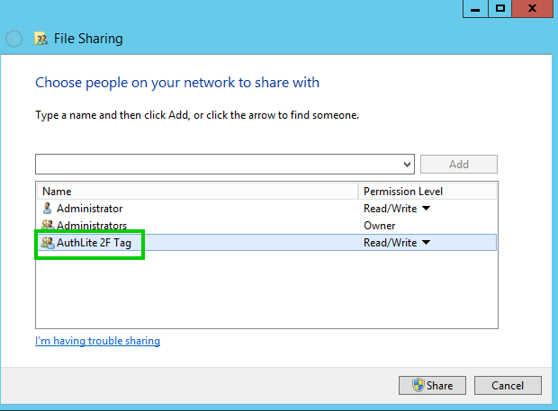Open AuthLite 2F Tag's Read/Write permission dropdown

click(426, 243)
